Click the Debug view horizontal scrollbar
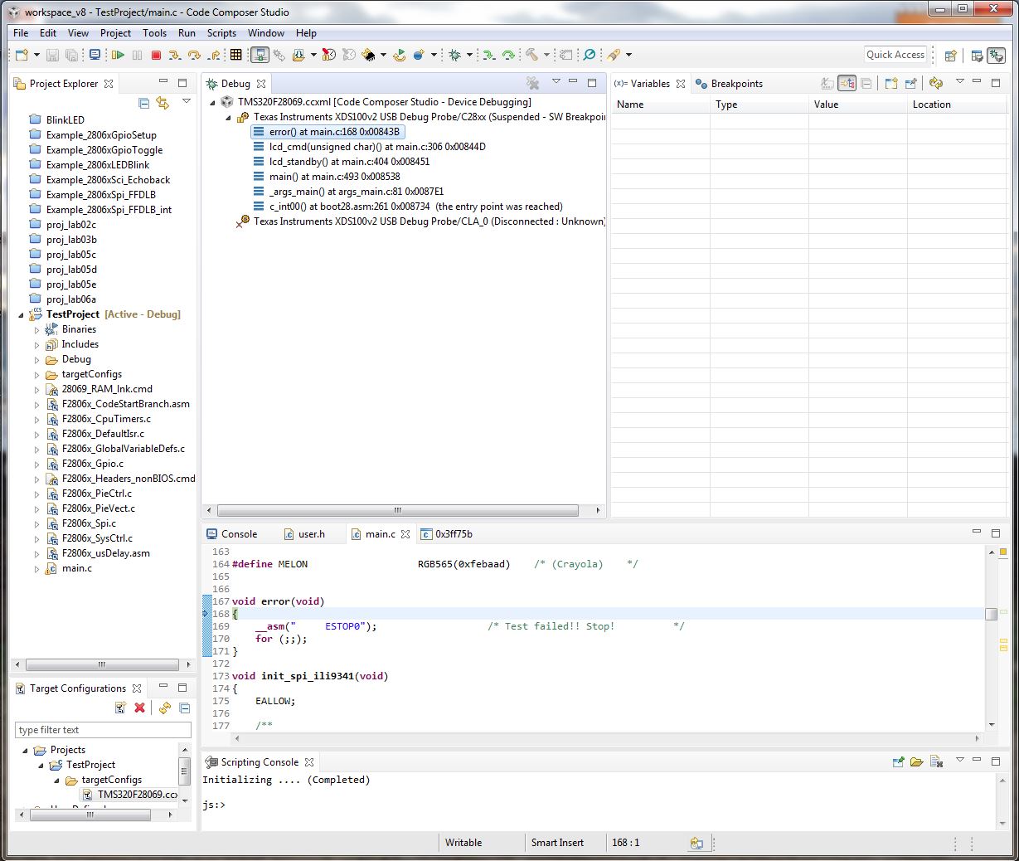This screenshot has height=861, width=1019. point(397,510)
